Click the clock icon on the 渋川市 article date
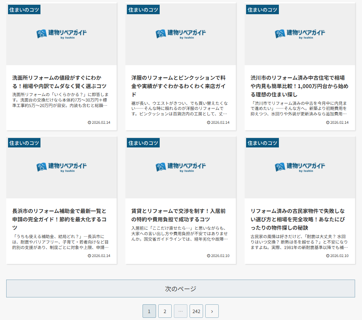Image resolution: width=362 pixels, height=320 pixels. [x=328, y=122]
